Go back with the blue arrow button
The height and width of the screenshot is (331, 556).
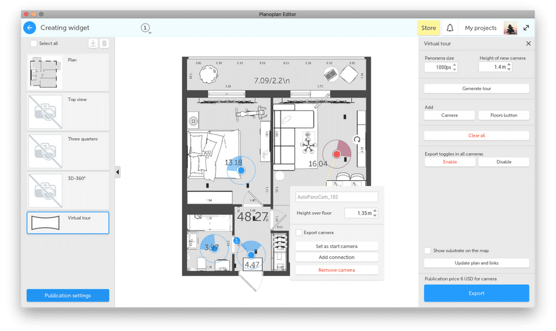30,28
